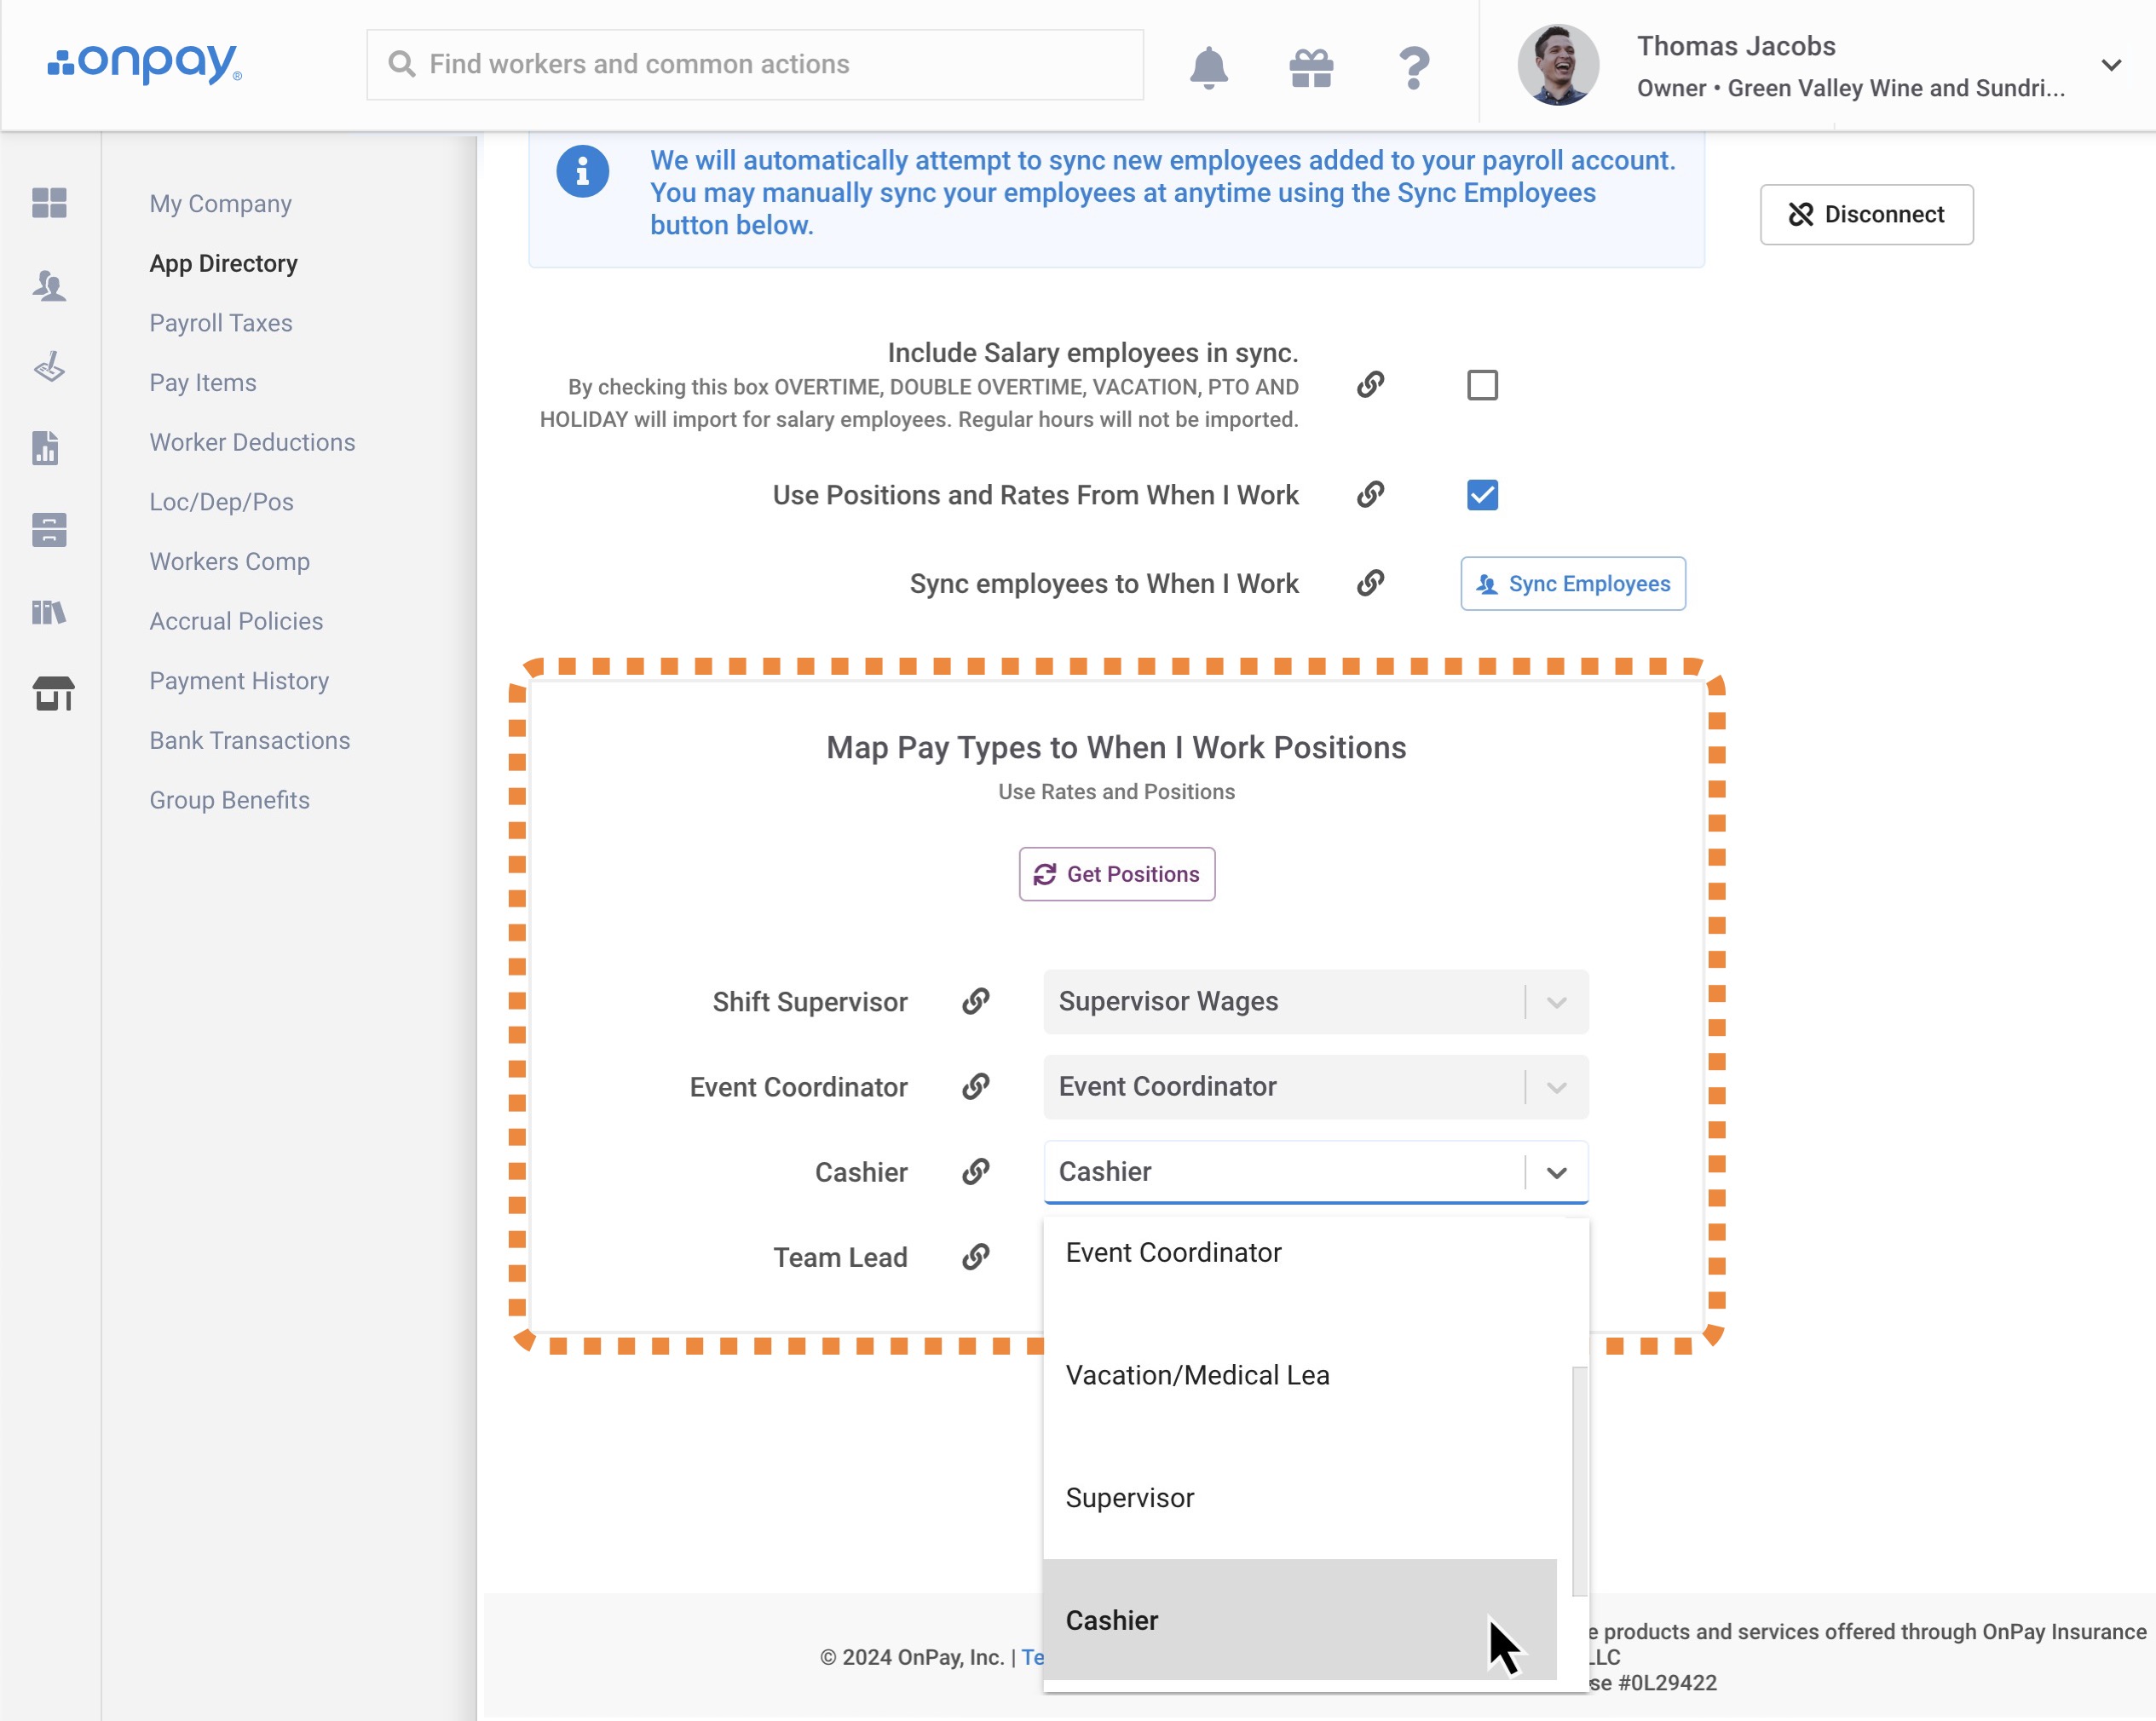Click the dropdown list scrollbar
The width and height of the screenshot is (2156, 1721).
pos(1579,1481)
